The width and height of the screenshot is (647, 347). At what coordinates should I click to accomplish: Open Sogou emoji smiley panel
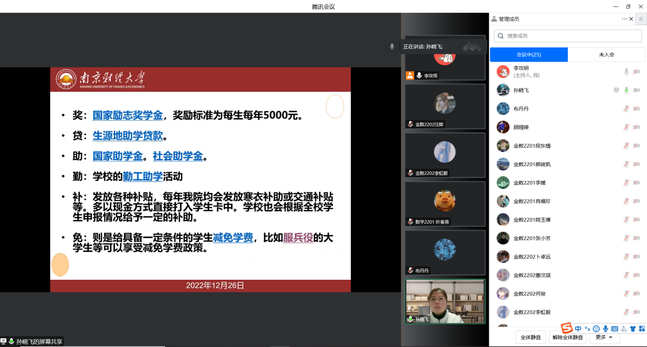596,329
